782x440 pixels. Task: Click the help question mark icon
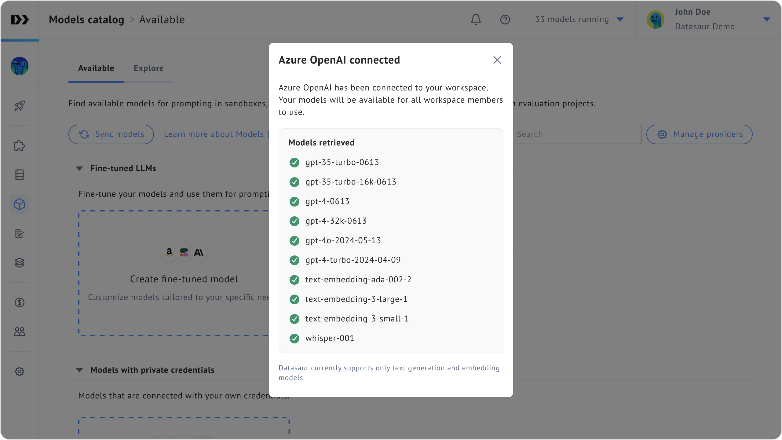[505, 20]
